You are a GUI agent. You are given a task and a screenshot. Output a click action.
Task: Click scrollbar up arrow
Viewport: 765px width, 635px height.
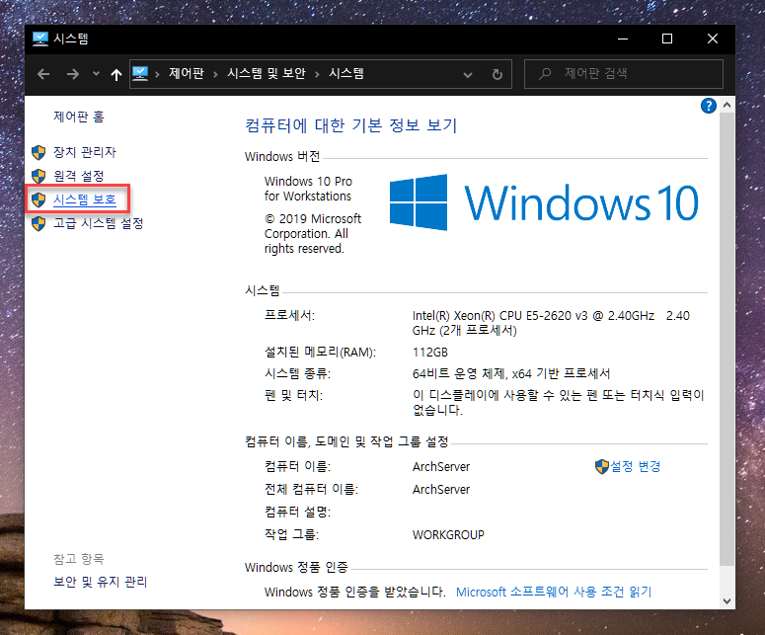pyautogui.click(x=727, y=105)
